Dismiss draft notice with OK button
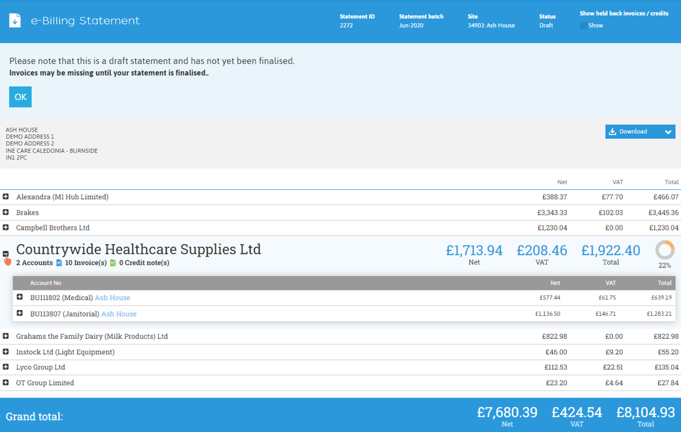This screenshot has height=432, width=681. [20, 97]
